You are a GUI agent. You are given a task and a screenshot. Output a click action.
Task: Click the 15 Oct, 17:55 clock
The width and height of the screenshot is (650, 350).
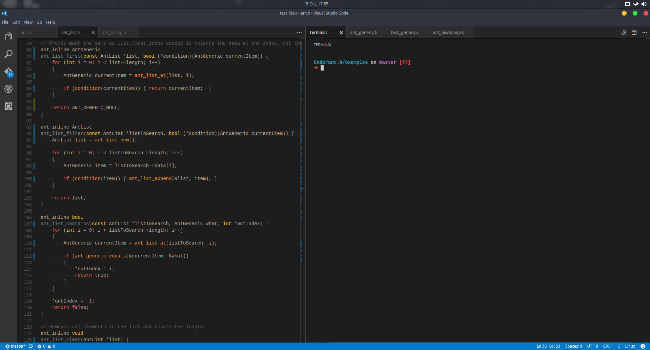pyautogui.click(x=316, y=4)
